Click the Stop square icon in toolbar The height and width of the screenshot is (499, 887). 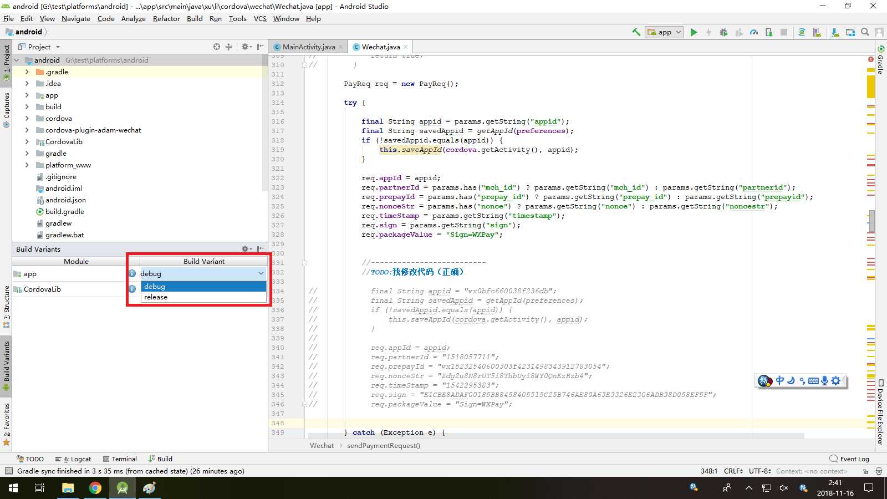(784, 32)
